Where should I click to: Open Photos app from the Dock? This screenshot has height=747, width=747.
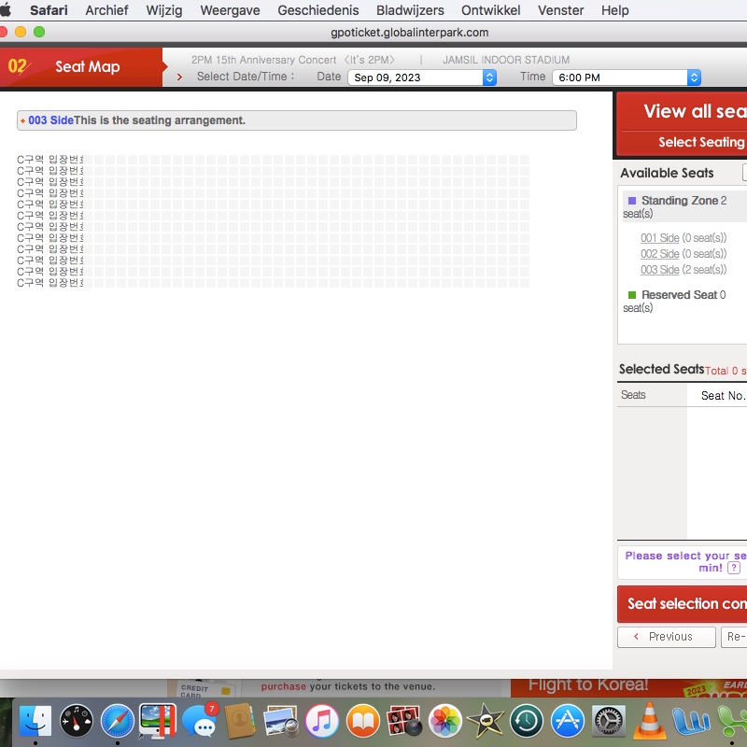[x=445, y=720]
